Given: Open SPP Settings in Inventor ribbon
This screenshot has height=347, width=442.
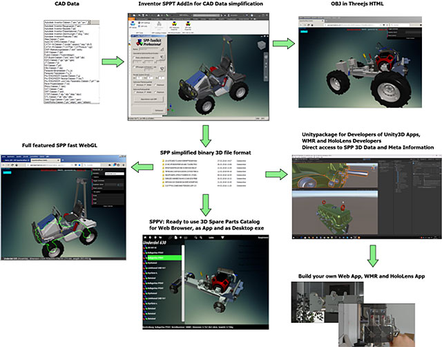Looking at the screenshot, I should 144,23.
